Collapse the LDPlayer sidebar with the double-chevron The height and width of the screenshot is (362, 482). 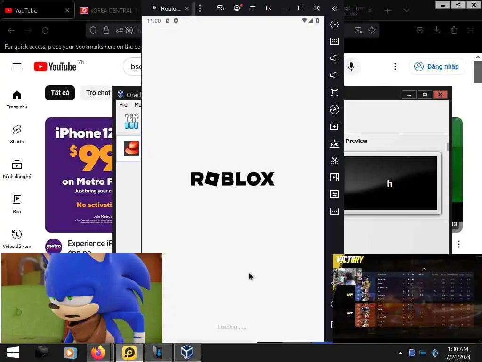(335, 8)
